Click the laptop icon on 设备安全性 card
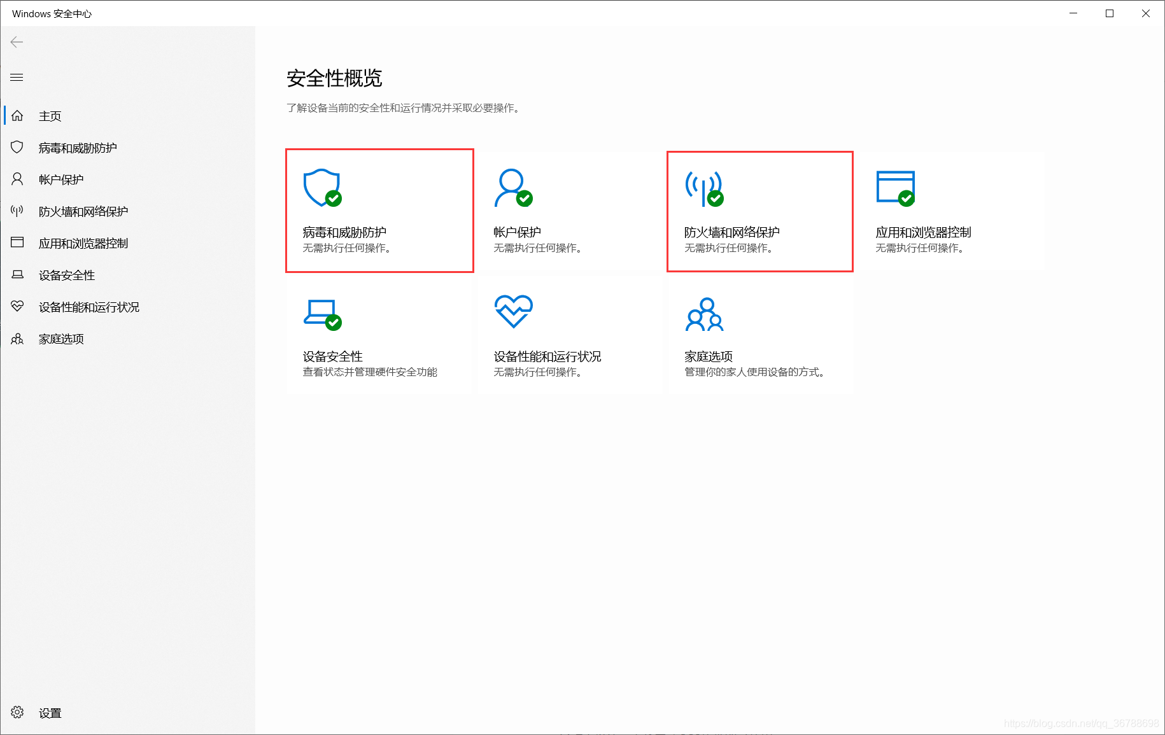This screenshot has height=735, width=1165. tap(322, 314)
